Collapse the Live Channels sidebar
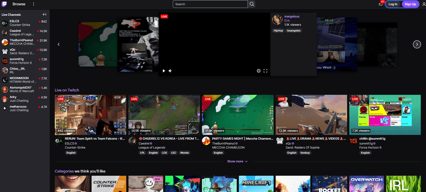Screen dimensions: 426x192 pos(45,15)
